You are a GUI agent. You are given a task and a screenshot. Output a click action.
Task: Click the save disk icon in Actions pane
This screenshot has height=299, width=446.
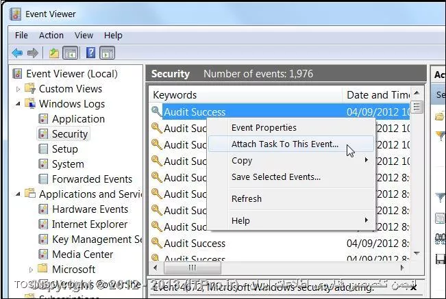[x=441, y=259]
